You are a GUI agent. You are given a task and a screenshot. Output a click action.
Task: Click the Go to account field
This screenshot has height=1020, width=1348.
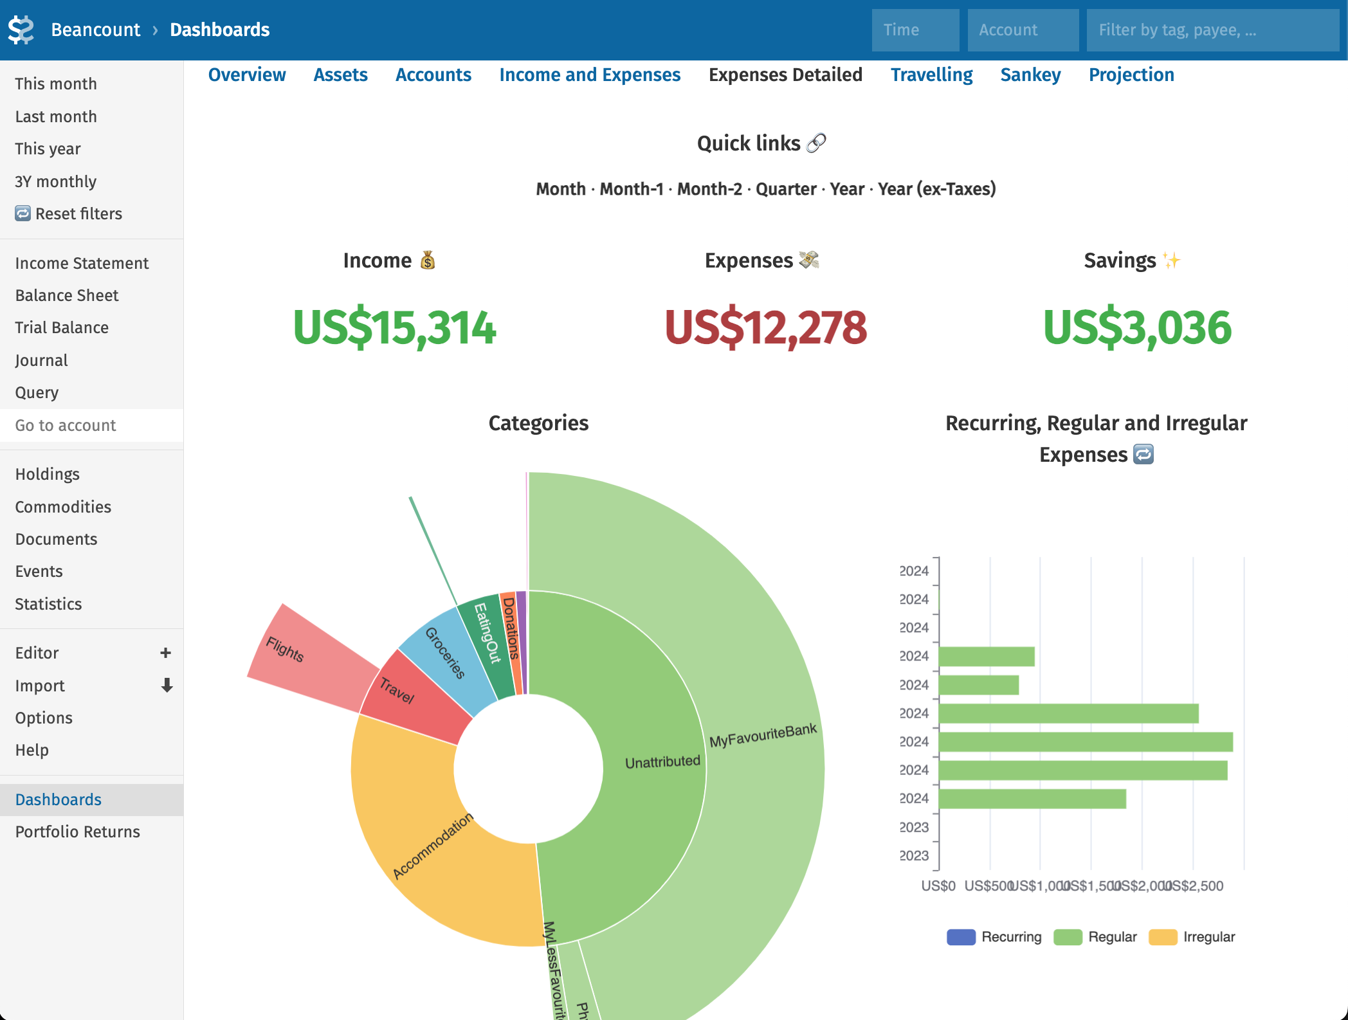pyautogui.click(x=91, y=425)
